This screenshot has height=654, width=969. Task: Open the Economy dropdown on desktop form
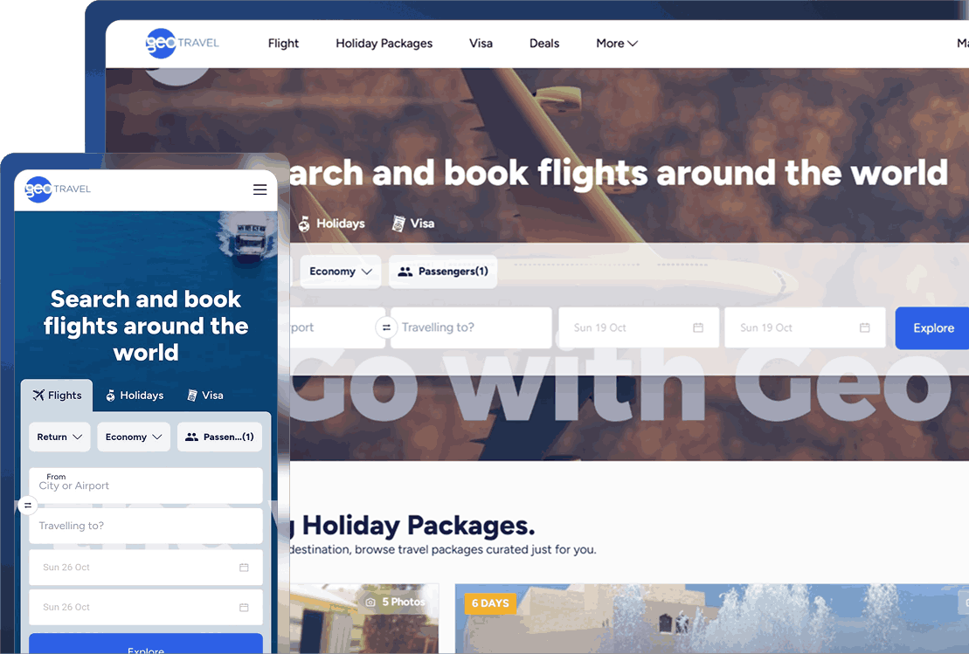coord(341,271)
